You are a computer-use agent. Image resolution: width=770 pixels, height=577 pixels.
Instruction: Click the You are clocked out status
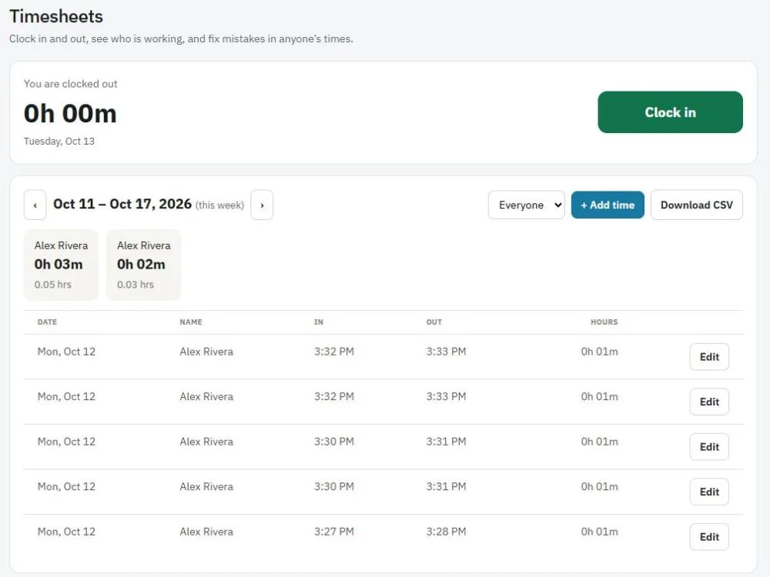(x=70, y=84)
